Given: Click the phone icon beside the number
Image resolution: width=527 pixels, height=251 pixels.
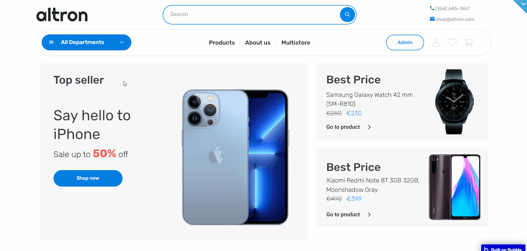Looking at the screenshot, I should point(432,8).
